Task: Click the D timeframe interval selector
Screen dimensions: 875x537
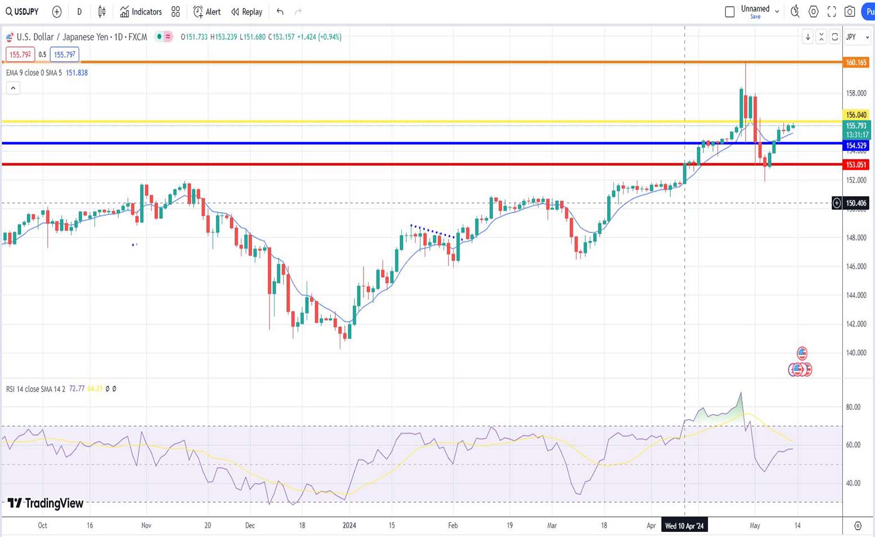Action: [x=79, y=12]
